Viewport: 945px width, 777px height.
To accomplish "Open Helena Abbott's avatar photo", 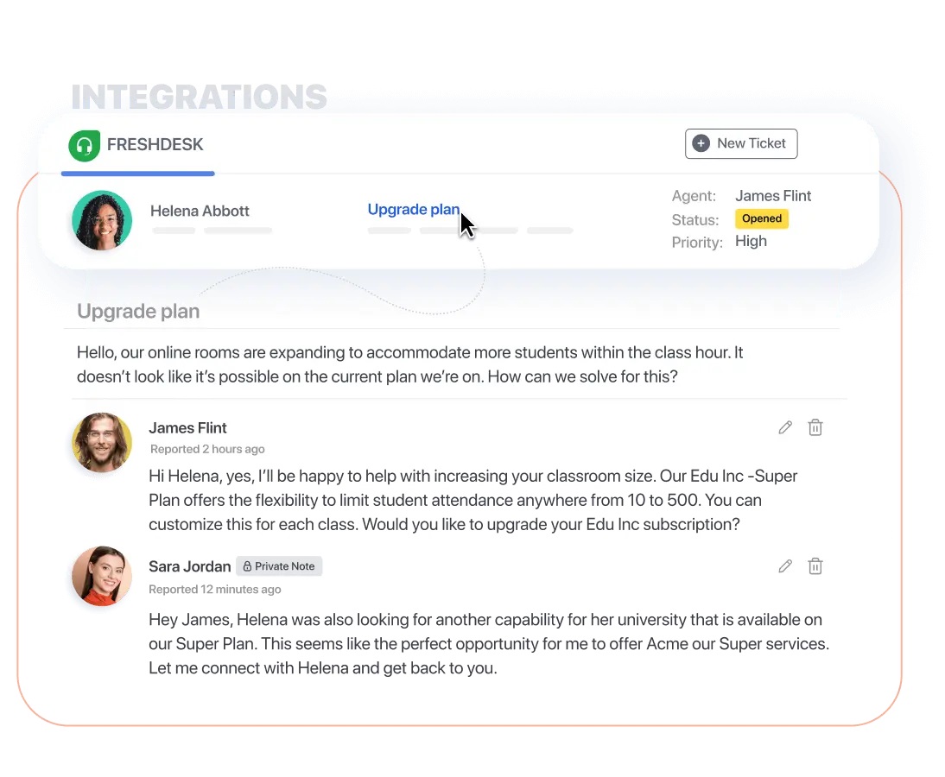I will click(x=102, y=220).
